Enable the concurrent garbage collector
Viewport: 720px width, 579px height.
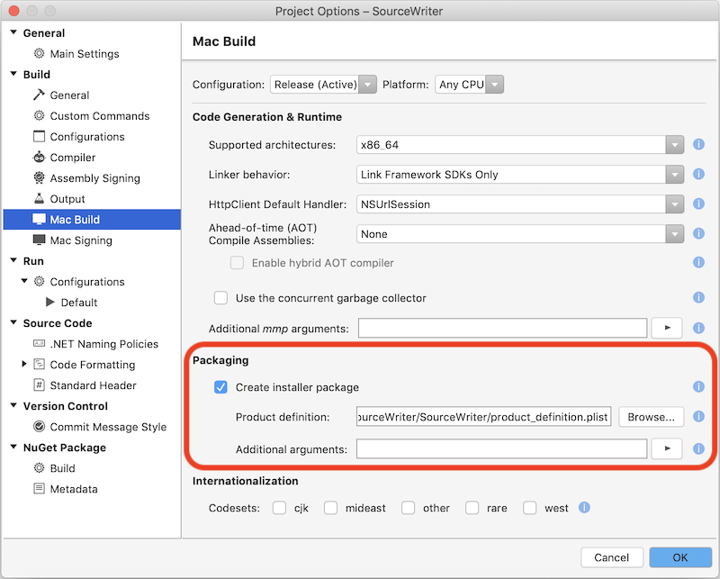[220, 298]
